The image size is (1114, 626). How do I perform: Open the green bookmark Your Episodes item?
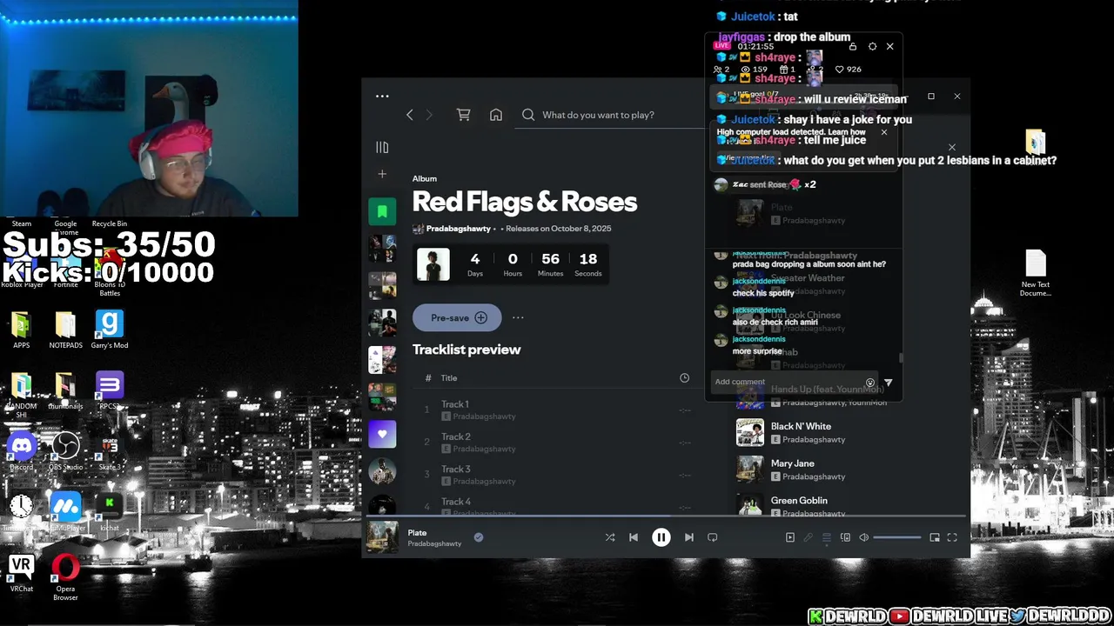382,211
